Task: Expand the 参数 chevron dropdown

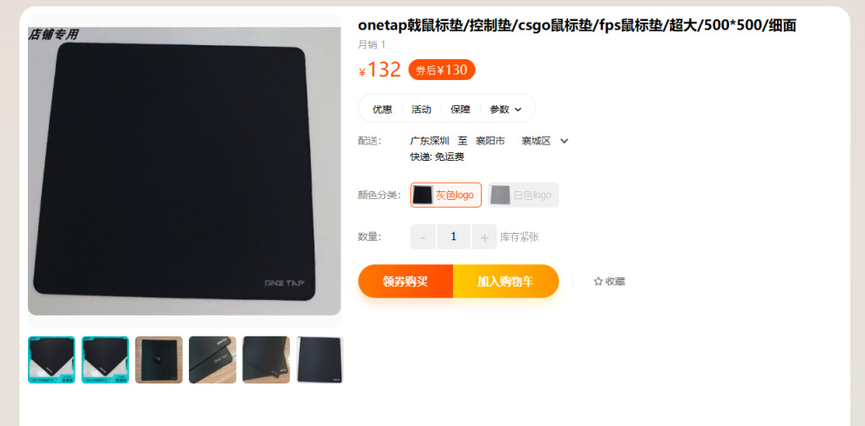Action: pyautogui.click(x=518, y=110)
